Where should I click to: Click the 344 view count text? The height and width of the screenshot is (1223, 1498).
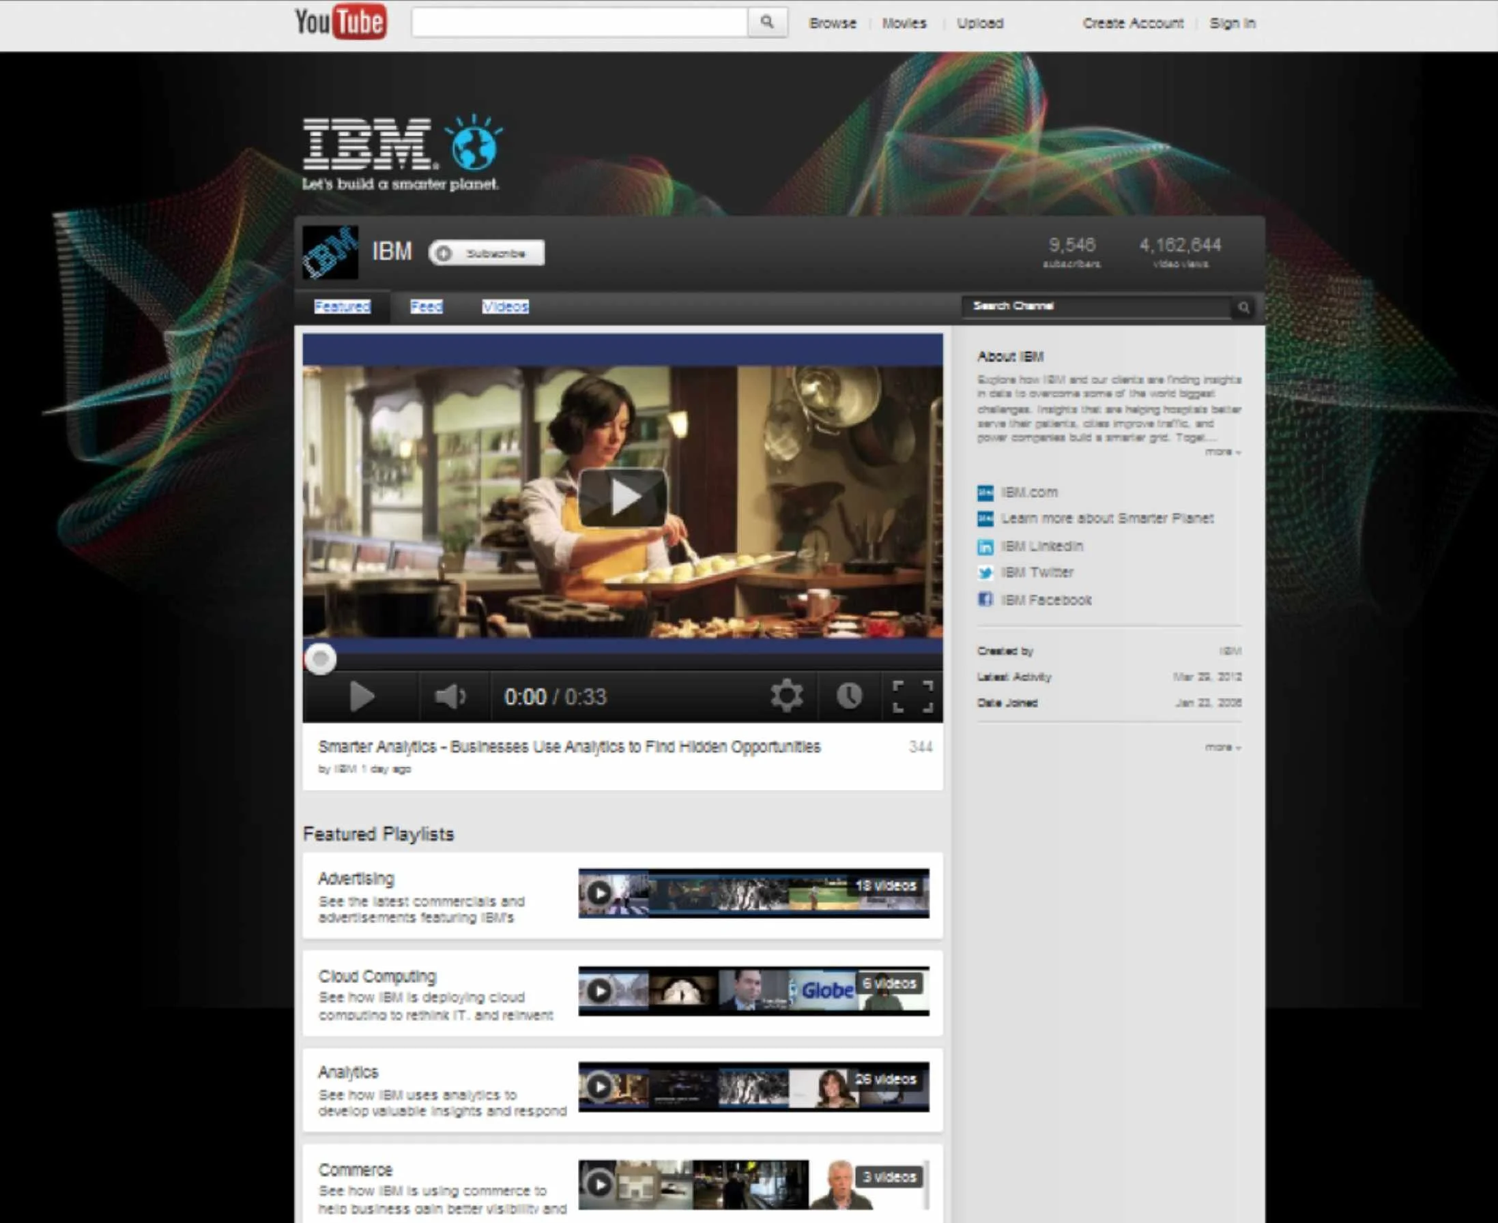click(x=921, y=747)
